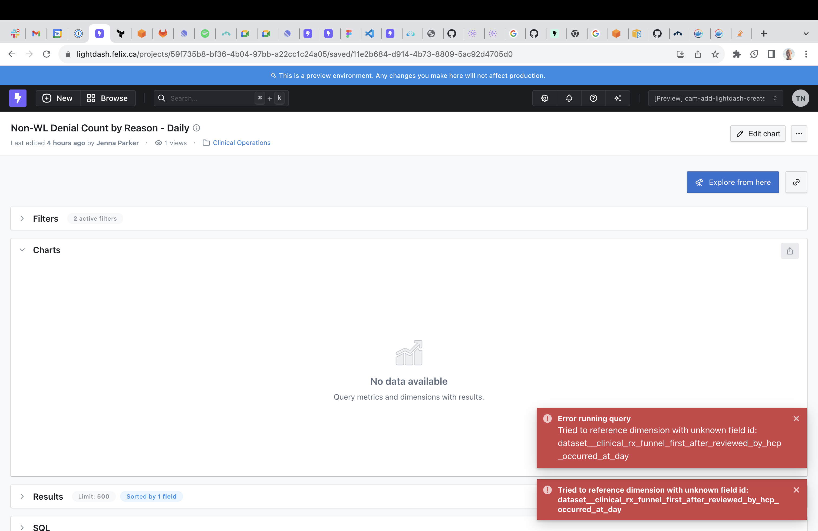Viewport: 818px width, 531px height.
Task: Create a chart with the New button
Action: tap(57, 98)
